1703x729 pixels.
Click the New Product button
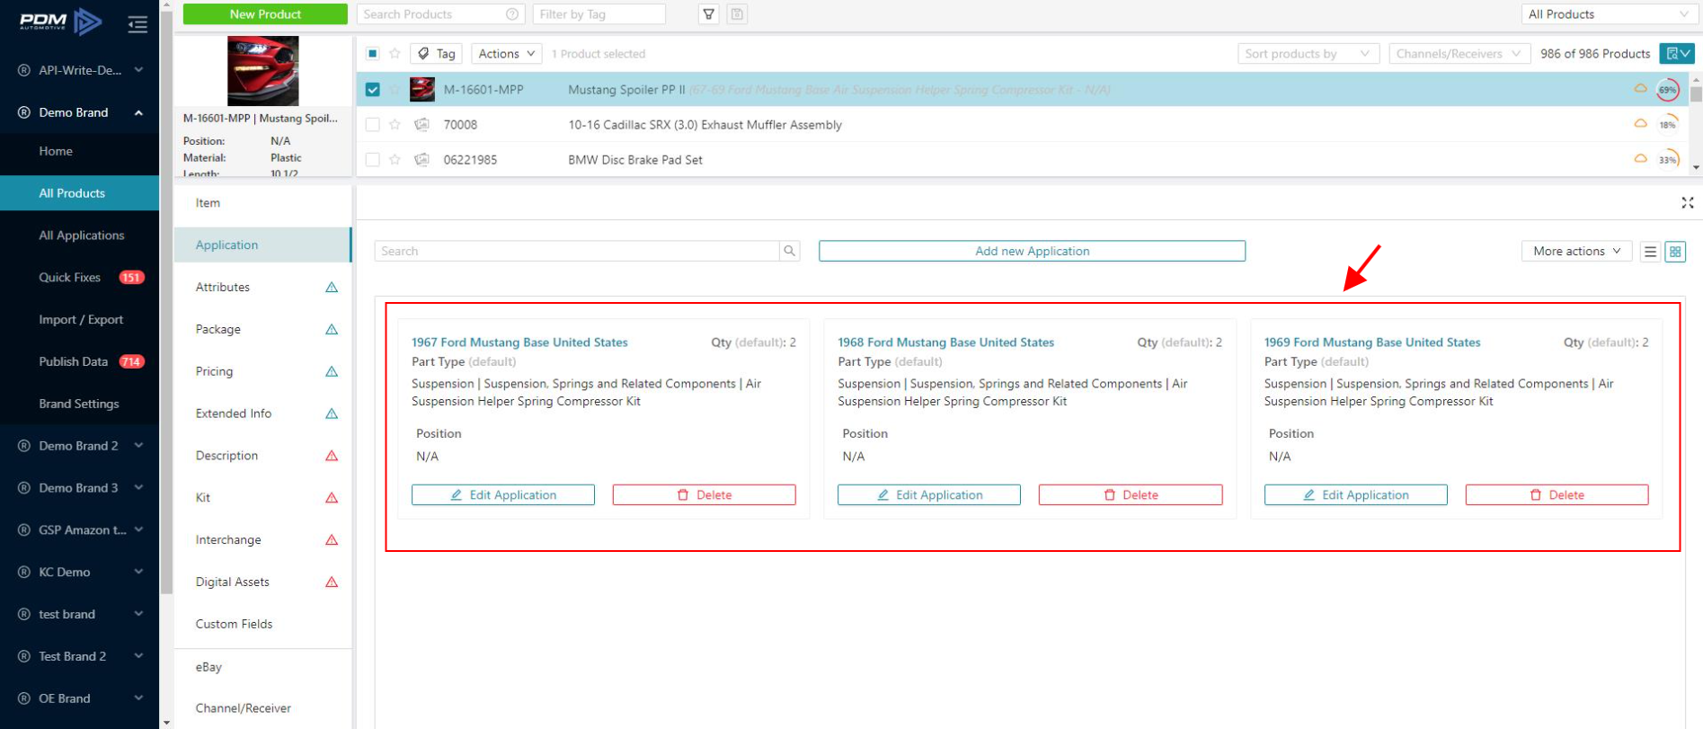tap(265, 14)
